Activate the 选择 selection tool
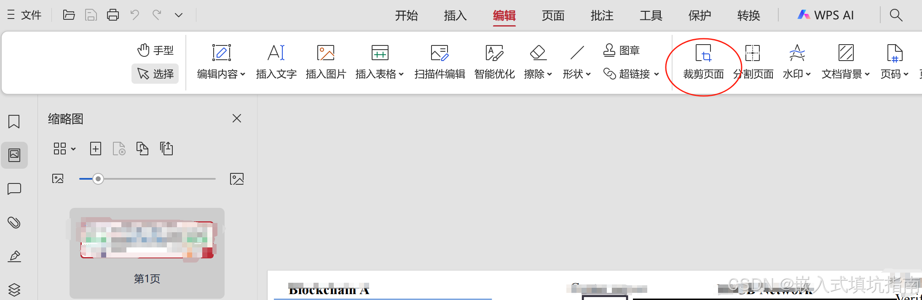The image size is (922, 300). coord(155,74)
